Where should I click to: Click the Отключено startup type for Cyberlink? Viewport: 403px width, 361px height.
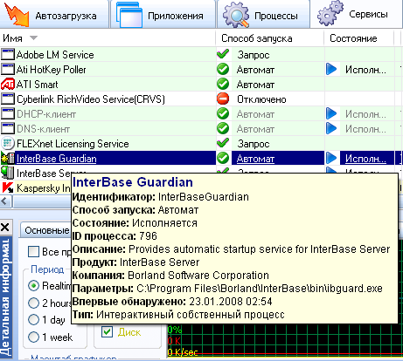(x=261, y=99)
